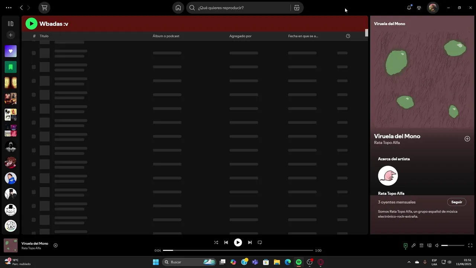This screenshot has width=476, height=268.
Task: Open the Browse icon in search bar
Action: [297, 7]
